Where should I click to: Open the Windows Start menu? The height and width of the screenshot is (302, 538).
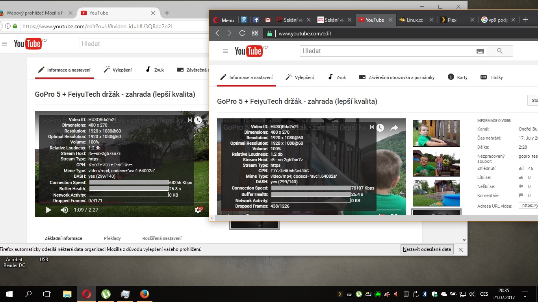point(9,294)
